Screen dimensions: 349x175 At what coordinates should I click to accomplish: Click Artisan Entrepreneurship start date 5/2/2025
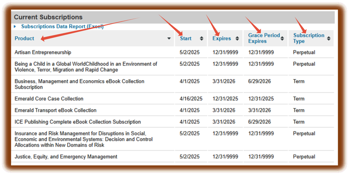point(190,52)
